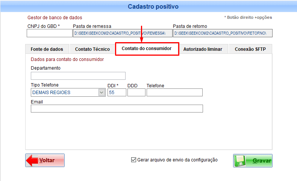This screenshot has height=181, width=297.
Task: Click the Pasta de remessa path field
Action: pyautogui.click(x=123, y=33)
